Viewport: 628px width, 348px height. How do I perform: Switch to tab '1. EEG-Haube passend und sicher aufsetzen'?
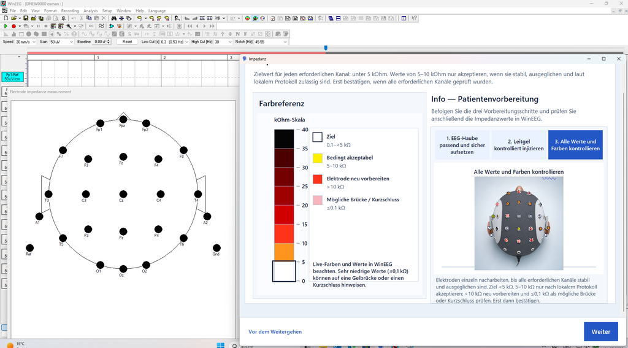[462, 145]
